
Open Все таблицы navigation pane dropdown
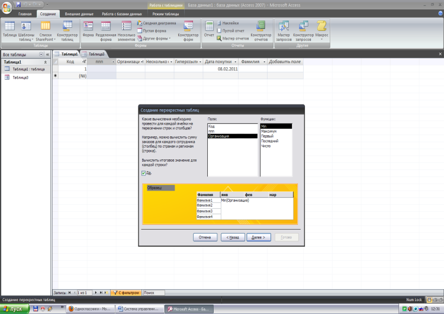click(41, 54)
